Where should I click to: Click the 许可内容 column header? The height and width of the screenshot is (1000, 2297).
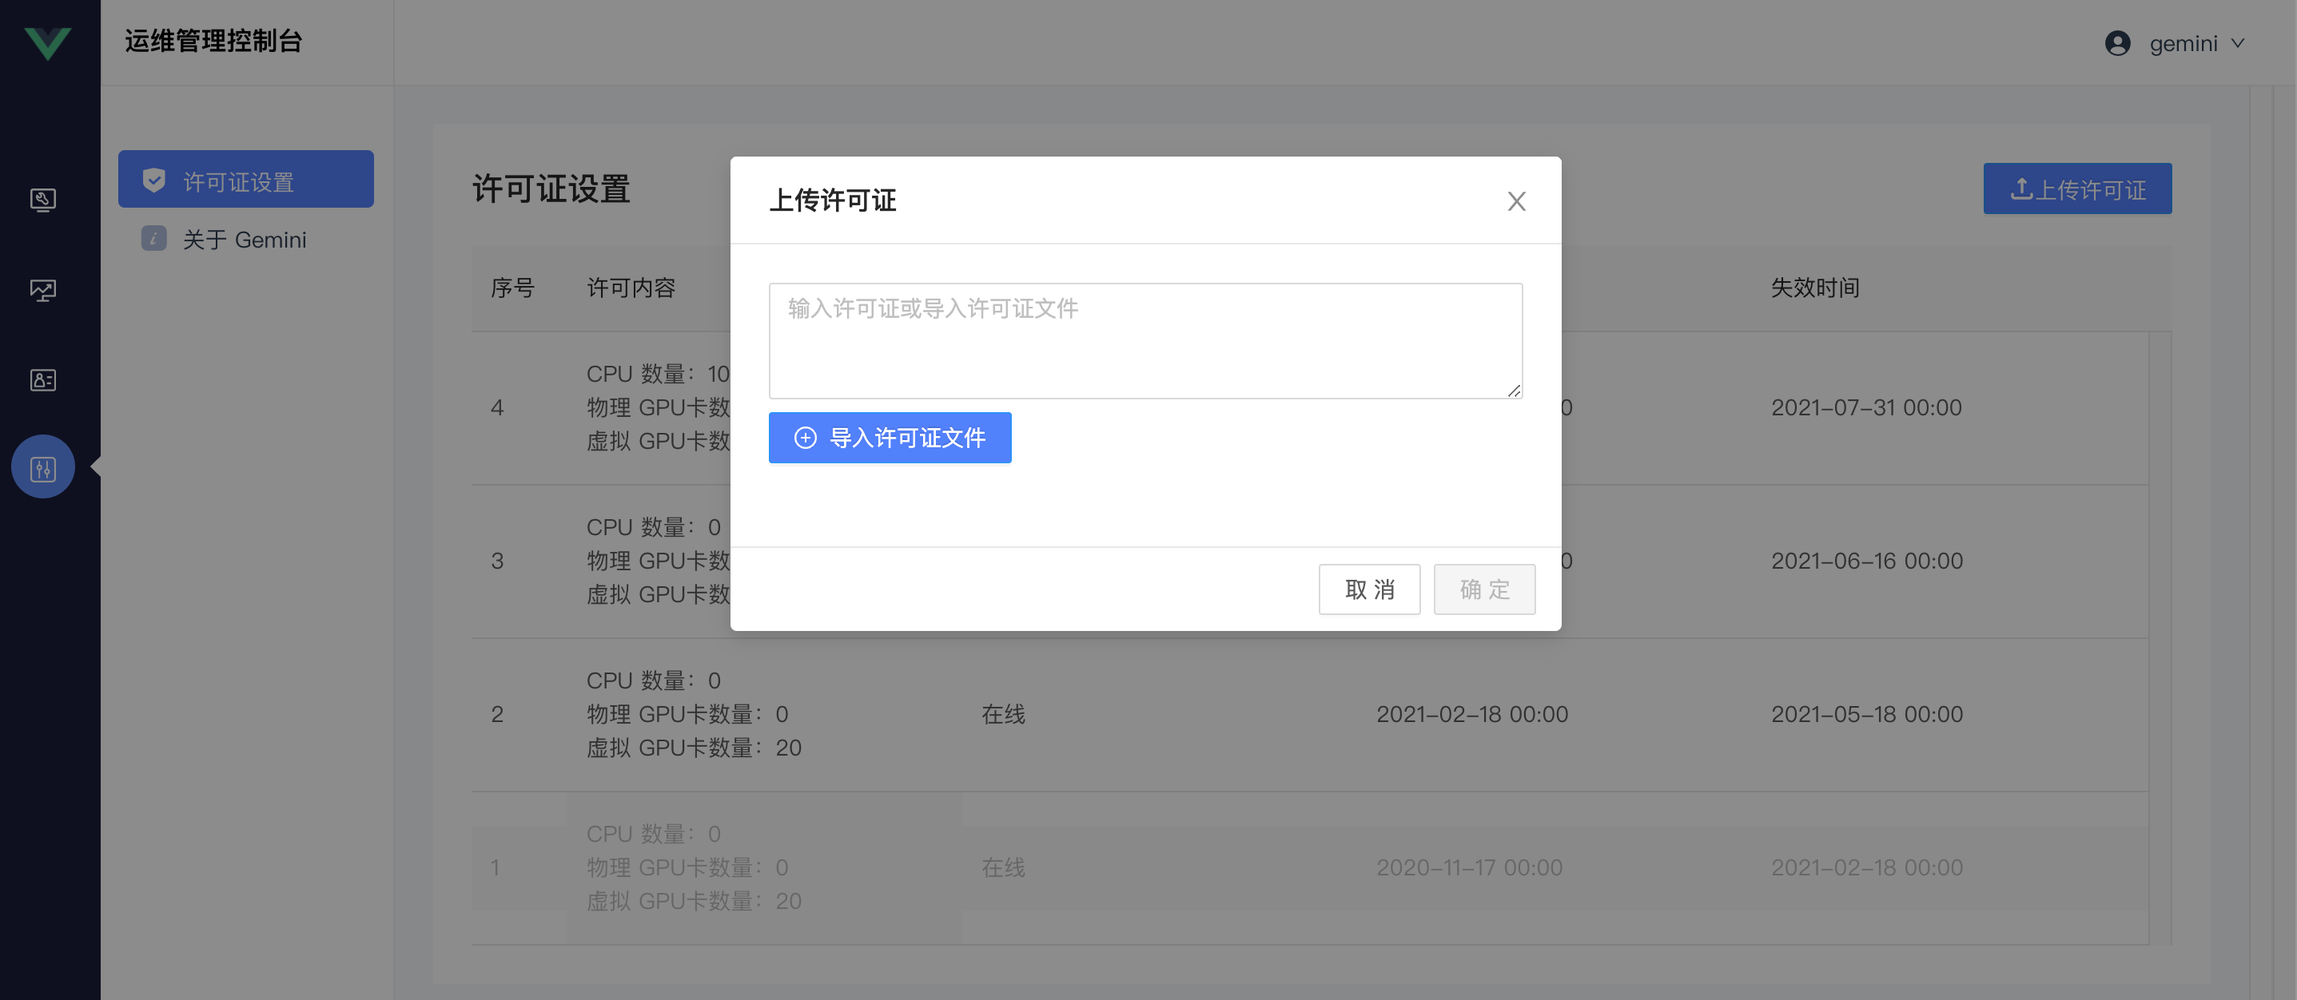631,287
